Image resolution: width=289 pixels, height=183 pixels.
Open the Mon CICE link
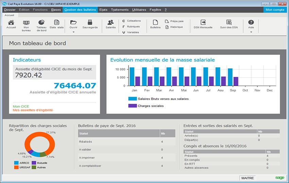[x=21, y=106]
